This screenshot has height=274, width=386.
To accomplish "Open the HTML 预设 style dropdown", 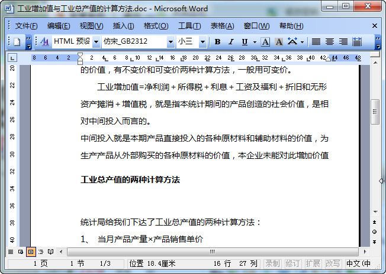I will (96, 42).
